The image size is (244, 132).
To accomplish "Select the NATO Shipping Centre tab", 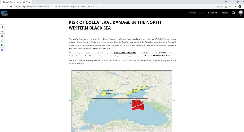I will point(16,2).
